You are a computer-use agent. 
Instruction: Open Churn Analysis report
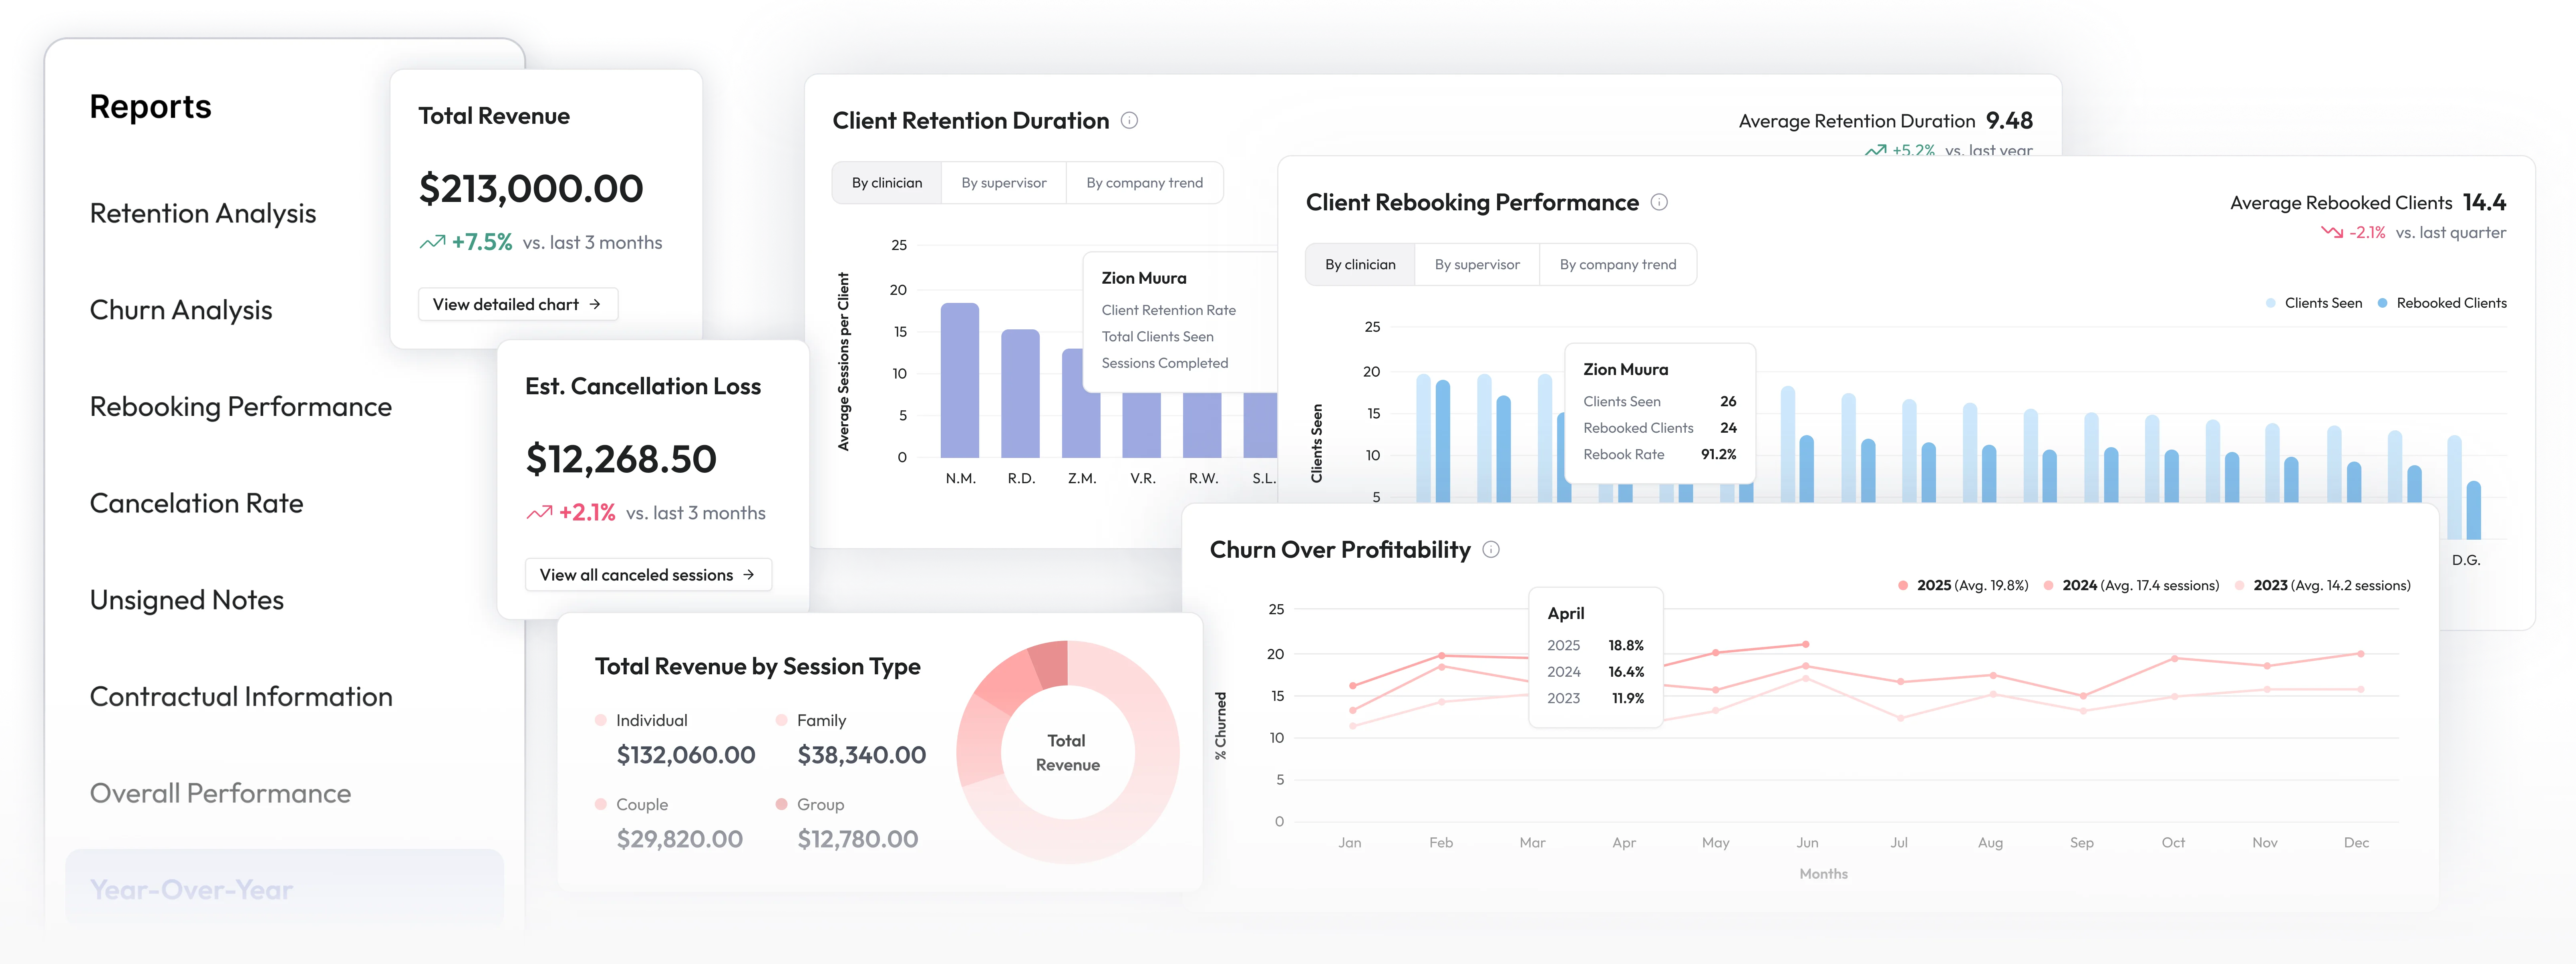click(x=181, y=310)
